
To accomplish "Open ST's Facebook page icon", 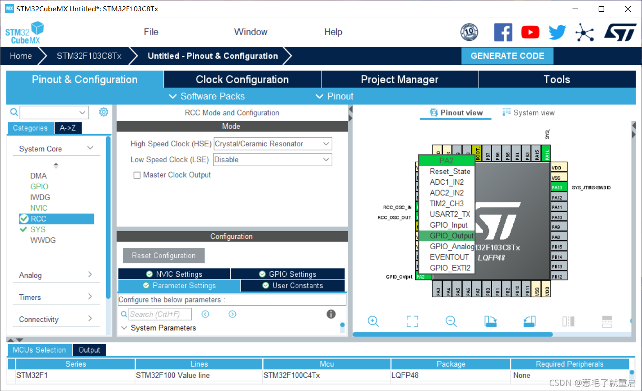I will pos(503,32).
